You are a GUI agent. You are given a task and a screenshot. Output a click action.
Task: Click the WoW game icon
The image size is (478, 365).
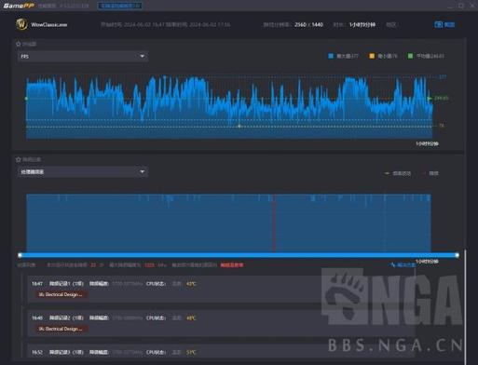(x=21, y=24)
